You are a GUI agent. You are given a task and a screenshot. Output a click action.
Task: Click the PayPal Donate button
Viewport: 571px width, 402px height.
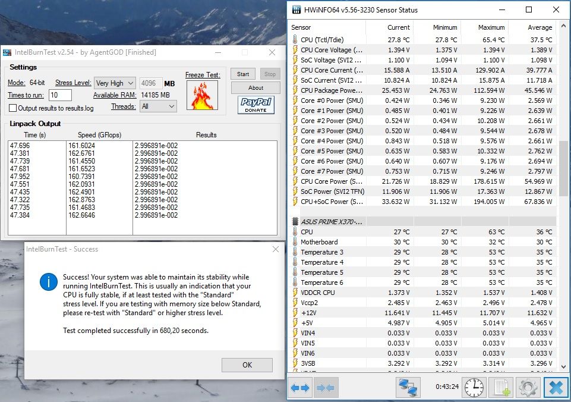tap(255, 105)
